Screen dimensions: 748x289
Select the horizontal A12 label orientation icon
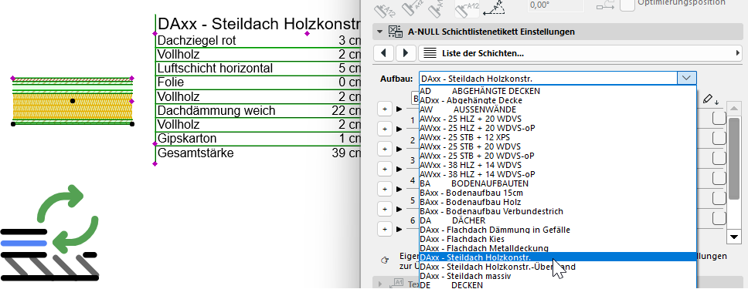(x=467, y=8)
